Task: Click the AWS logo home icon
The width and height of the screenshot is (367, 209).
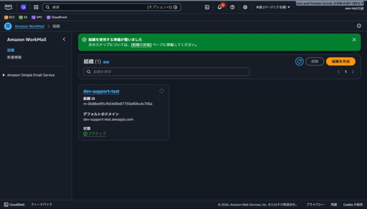Action: (x=8, y=7)
